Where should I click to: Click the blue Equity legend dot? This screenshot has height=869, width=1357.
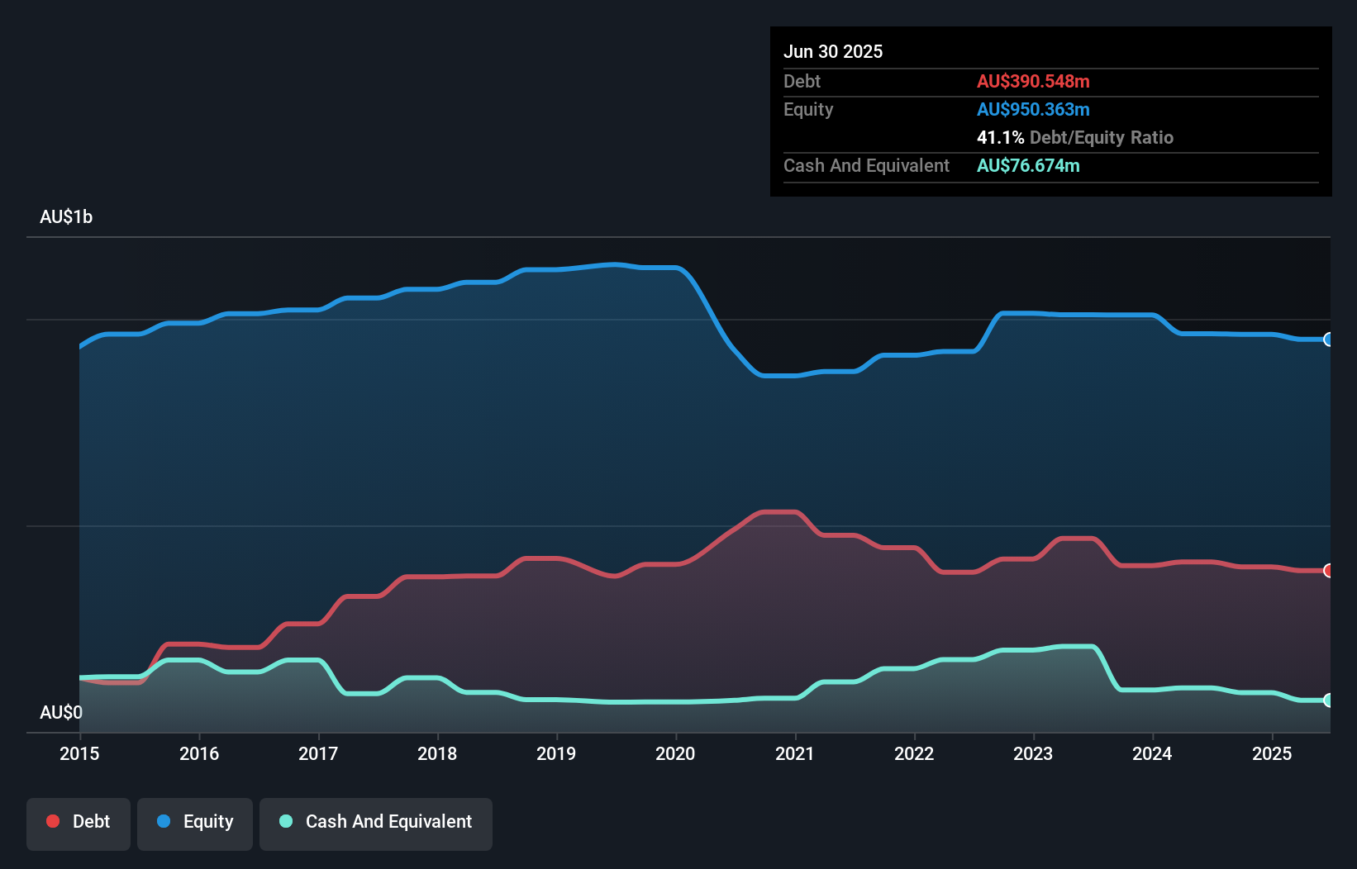(x=164, y=821)
